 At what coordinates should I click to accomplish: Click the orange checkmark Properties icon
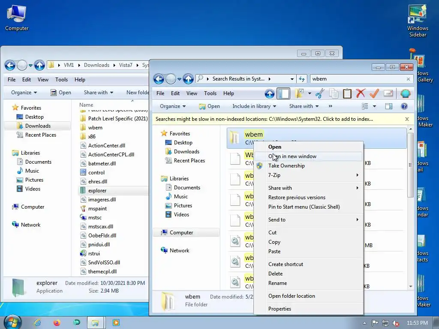pos(374,93)
